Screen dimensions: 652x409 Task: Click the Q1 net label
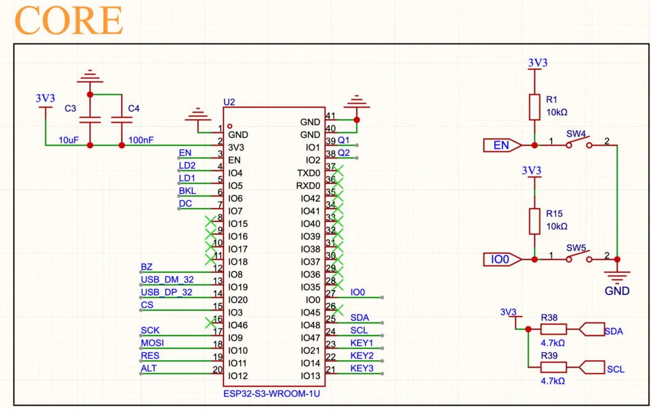(343, 141)
